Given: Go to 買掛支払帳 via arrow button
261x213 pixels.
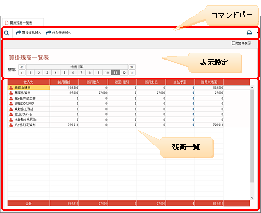Looking at the screenshot, I should [28, 33].
